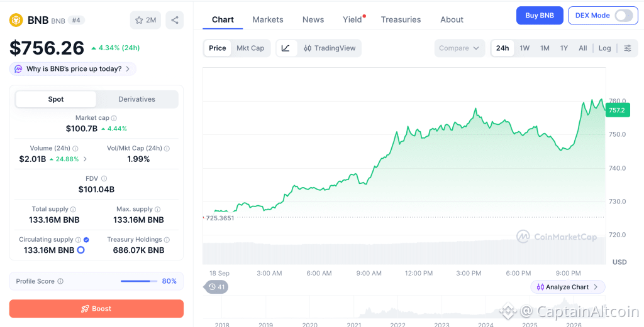The height and width of the screenshot is (327, 644).
Task: Click the Profile Score progress bar
Action: pos(139,281)
